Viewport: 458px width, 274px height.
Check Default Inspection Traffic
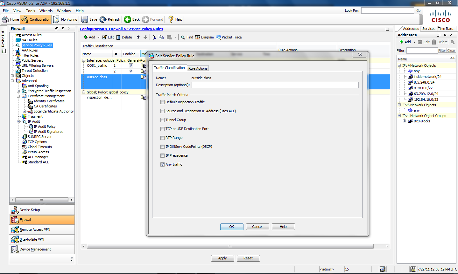pyautogui.click(x=162, y=102)
